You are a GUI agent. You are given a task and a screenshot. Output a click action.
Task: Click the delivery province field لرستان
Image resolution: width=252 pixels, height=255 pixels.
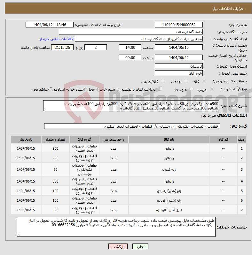tap(179, 66)
